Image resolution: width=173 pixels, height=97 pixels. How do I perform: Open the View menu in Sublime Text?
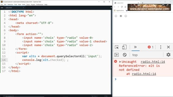[19, 5]
